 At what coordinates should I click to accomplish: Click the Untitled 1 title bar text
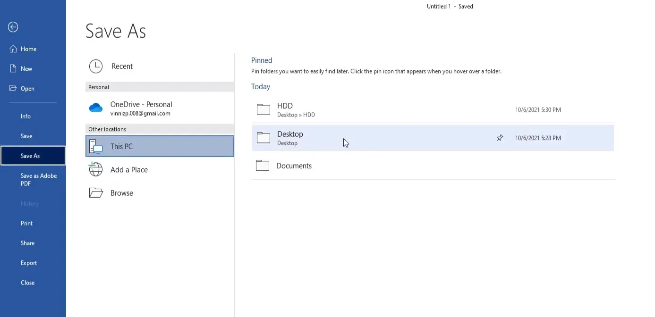(x=438, y=6)
